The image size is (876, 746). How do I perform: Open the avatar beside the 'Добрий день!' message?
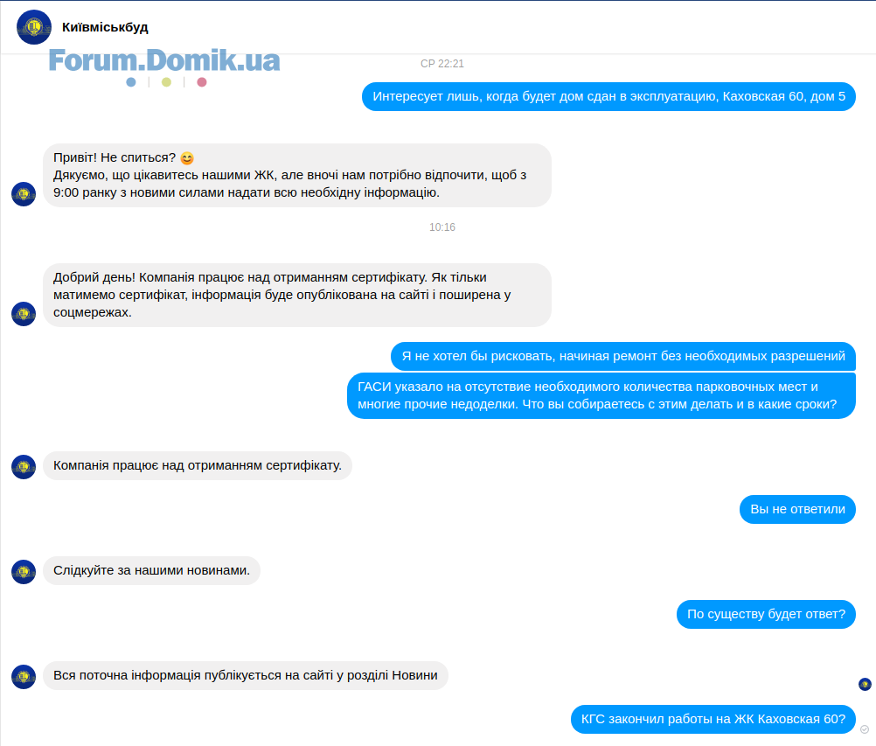click(24, 313)
